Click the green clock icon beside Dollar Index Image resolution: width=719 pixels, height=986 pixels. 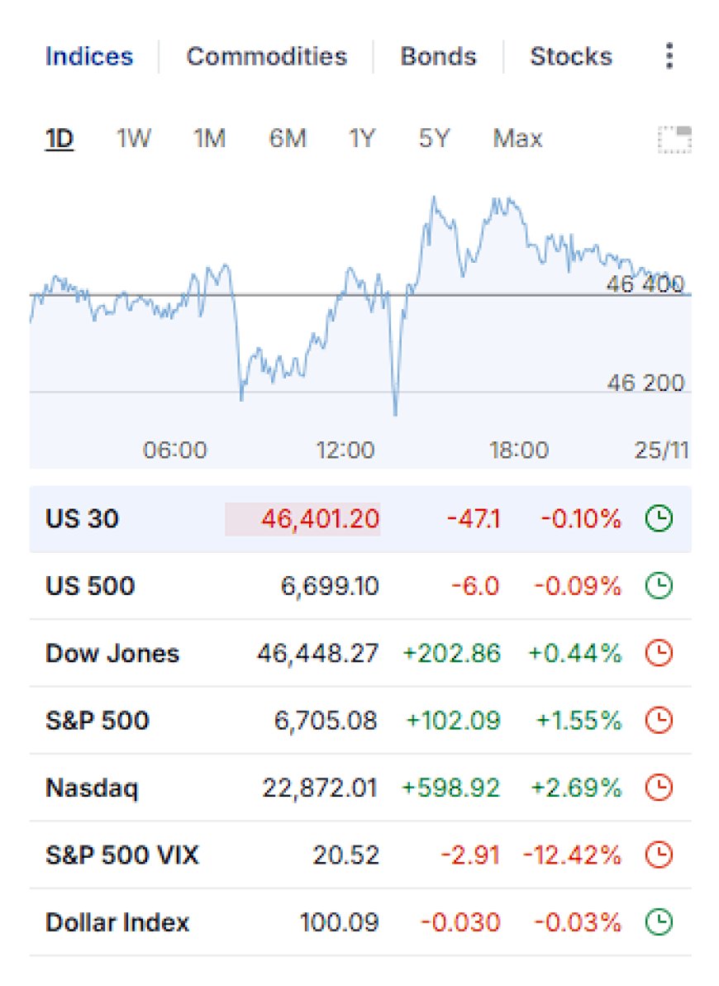pyautogui.click(x=659, y=922)
